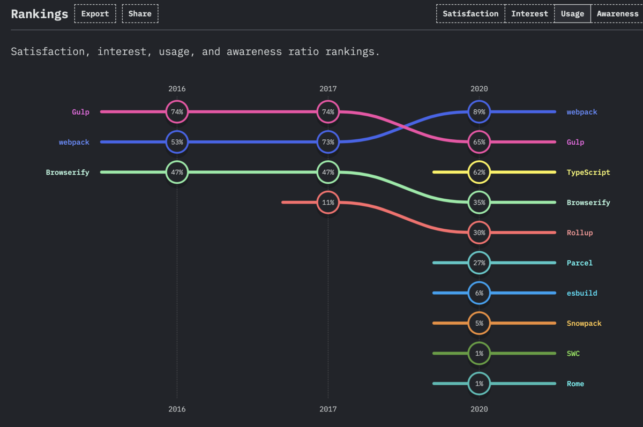Viewport: 643px width, 427px height.
Task: Click the Gulp label on right
Action: coord(575,142)
